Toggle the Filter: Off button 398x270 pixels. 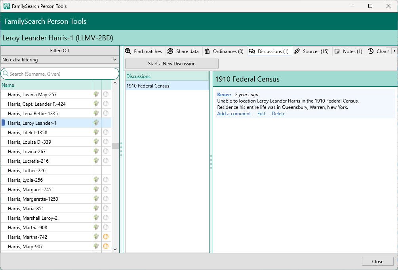tap(60, 51)
